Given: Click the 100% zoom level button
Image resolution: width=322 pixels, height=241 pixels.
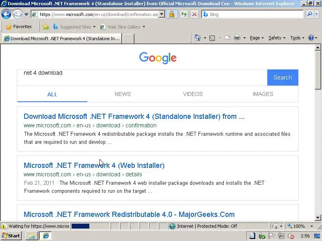Looking at the screenshot, I should (296, 226).
